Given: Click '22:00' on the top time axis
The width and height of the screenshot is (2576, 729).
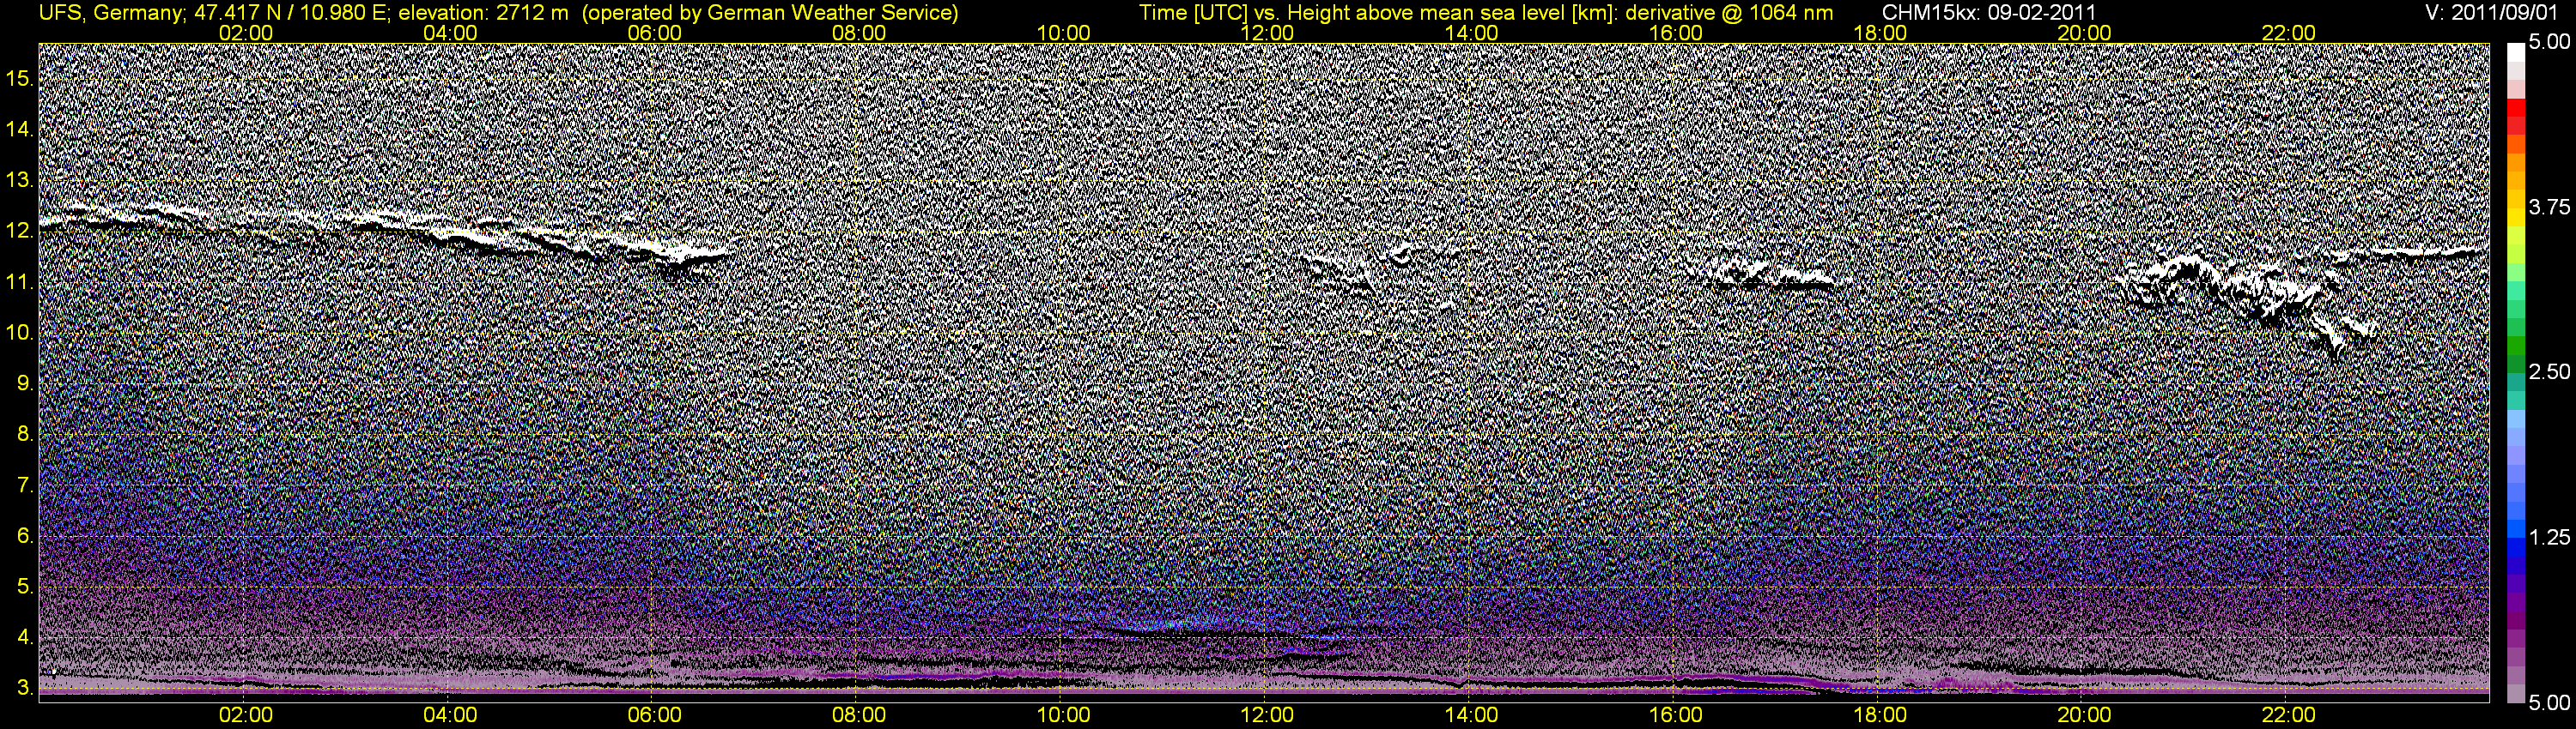Looking at the screenshot, I should (2289, 33).
